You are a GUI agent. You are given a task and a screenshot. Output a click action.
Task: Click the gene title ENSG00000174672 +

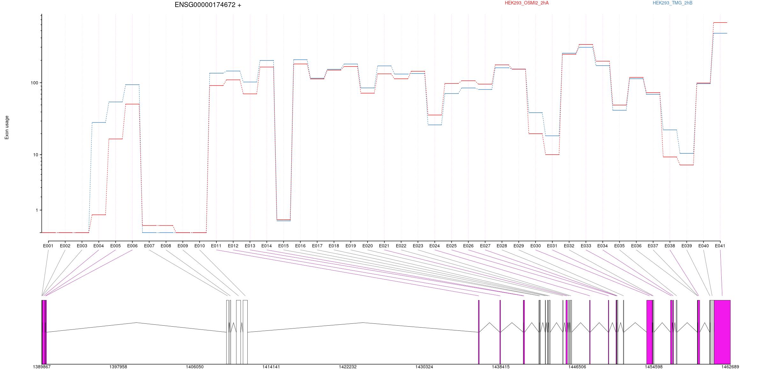coord(208,5)
